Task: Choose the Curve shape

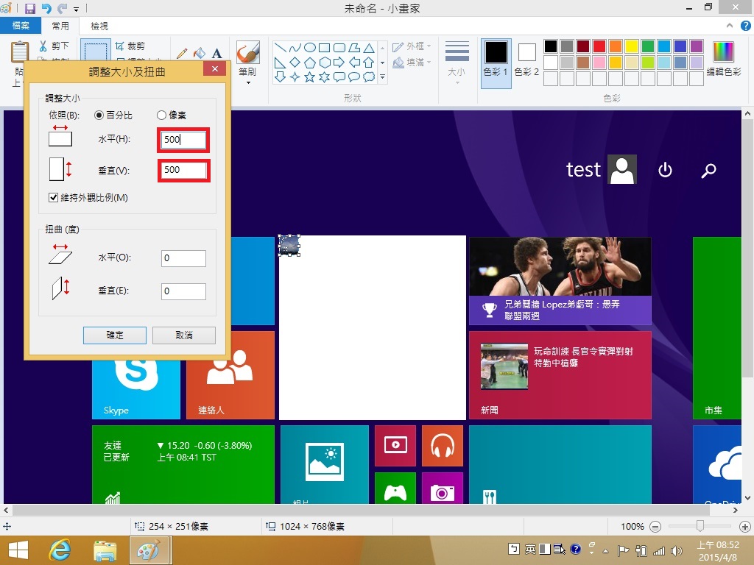Action: coord(295,48)
